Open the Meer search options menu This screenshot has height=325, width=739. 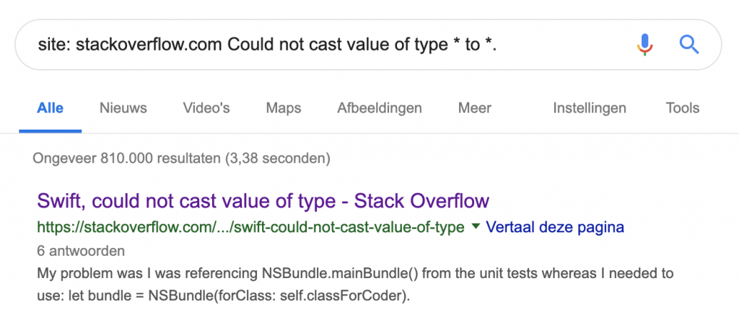coord(474,108)
